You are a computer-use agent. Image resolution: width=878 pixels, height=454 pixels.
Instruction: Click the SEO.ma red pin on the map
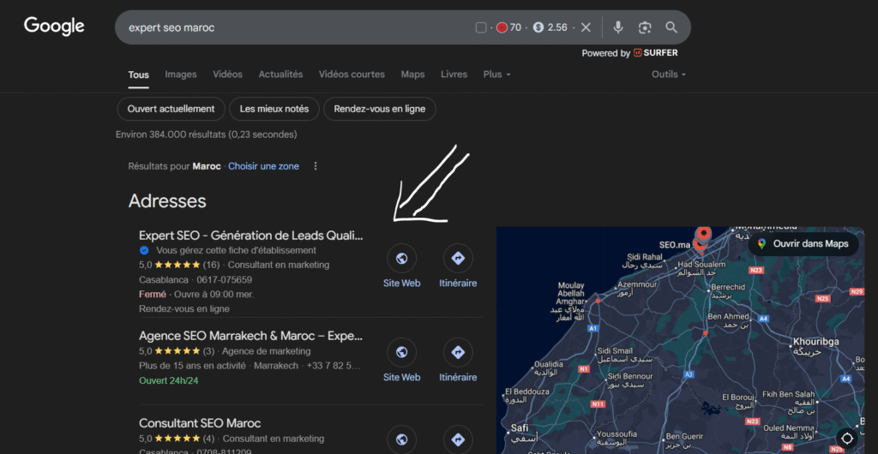point(699,243)
